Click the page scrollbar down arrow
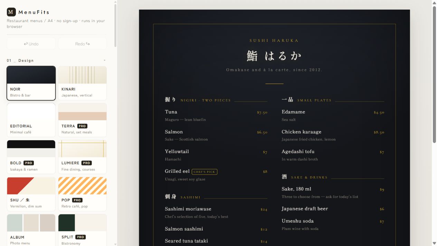 (x=434, y=244)
